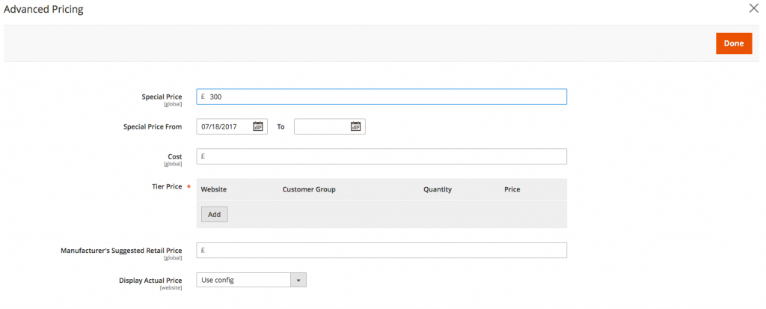
Task: Click the Advanced Pricing title text
Action: pos(43,9)
